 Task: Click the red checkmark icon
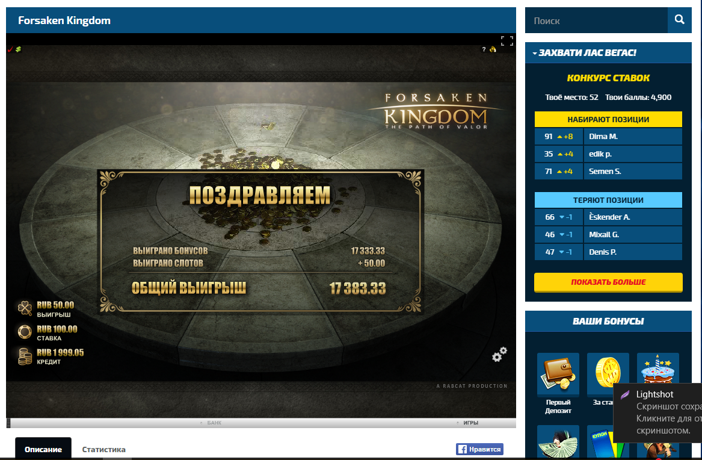[x=10, y=49]
